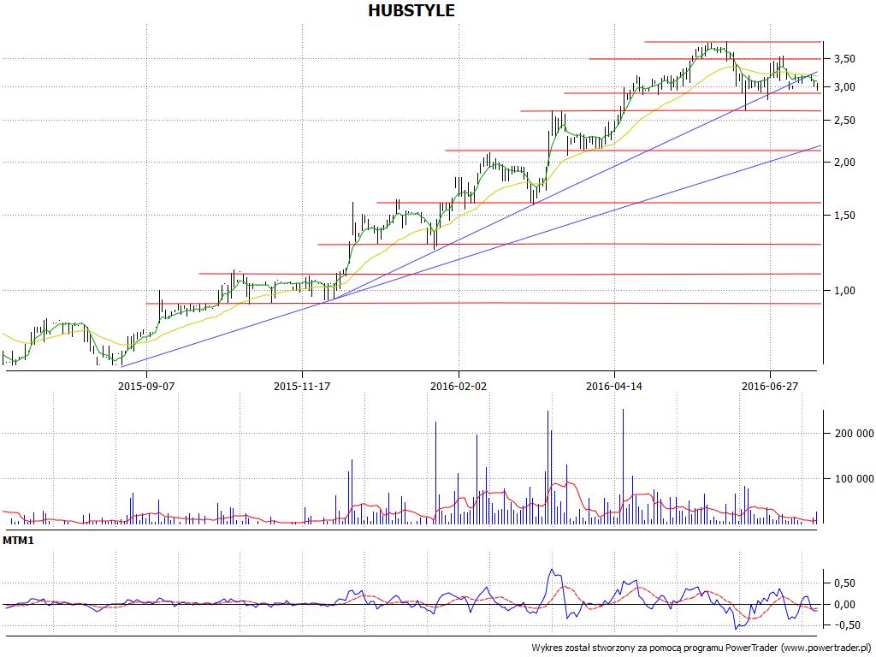Click the HUBSTYLE chart title
The image size is (876, 657).
click(411, 10)
